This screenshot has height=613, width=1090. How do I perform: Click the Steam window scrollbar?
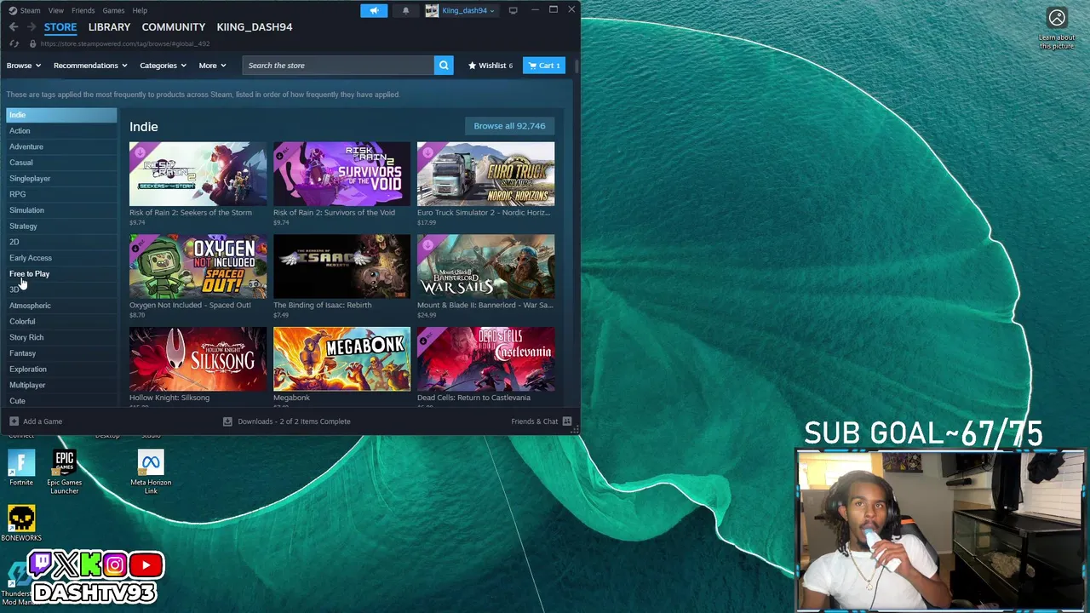coord(577,66)
